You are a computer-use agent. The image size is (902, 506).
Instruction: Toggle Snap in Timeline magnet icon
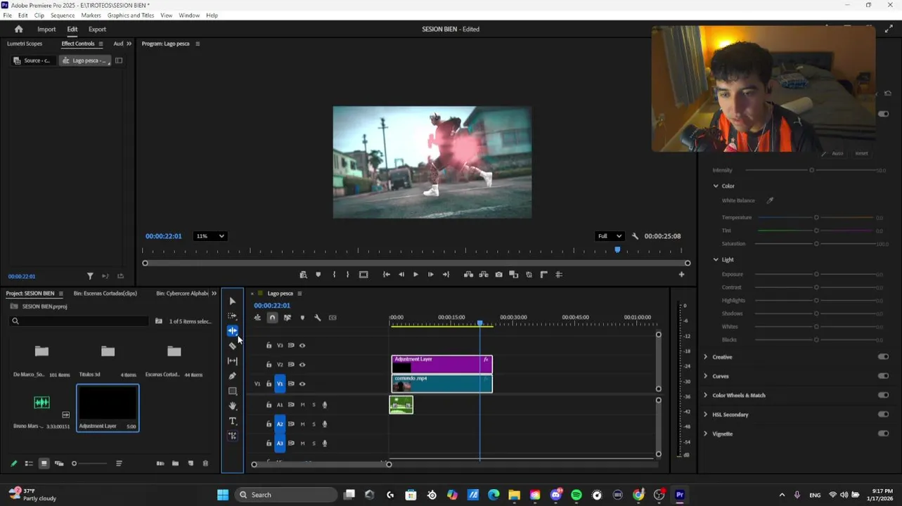272,318
